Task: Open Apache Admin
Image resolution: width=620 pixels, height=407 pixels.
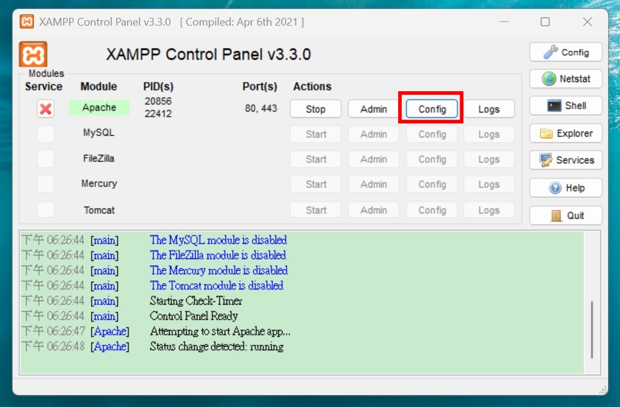Action: (374, 108)
